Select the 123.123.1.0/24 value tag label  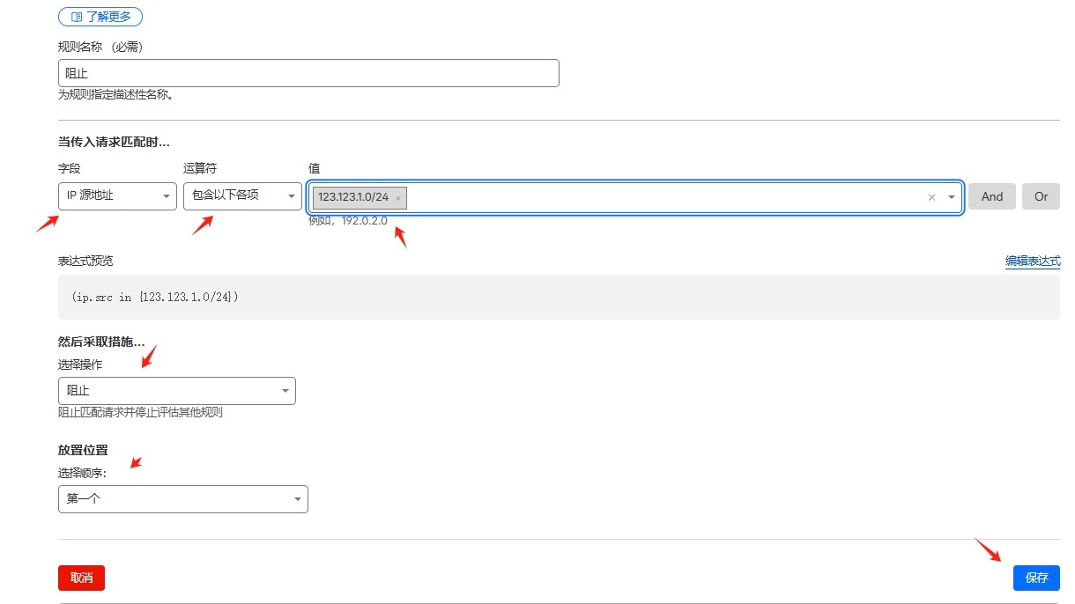click(x=352, y=197)
